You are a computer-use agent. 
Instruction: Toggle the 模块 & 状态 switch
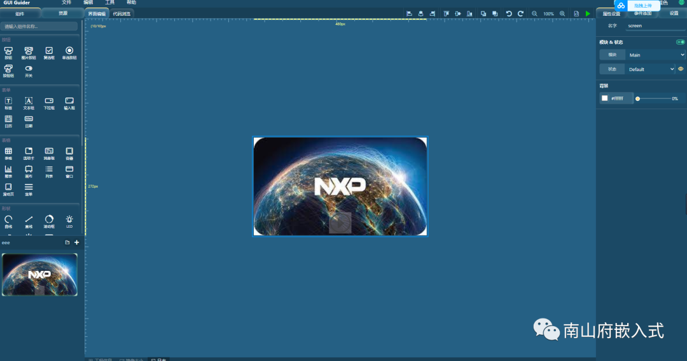pos(681,42)
